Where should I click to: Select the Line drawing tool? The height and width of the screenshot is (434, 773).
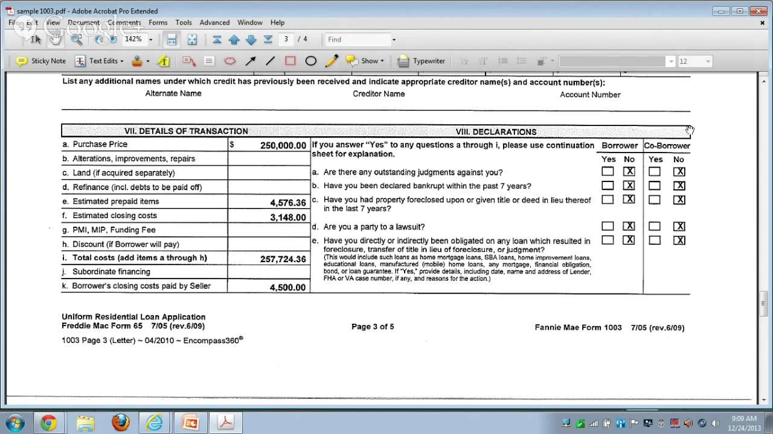click(270, 61)
